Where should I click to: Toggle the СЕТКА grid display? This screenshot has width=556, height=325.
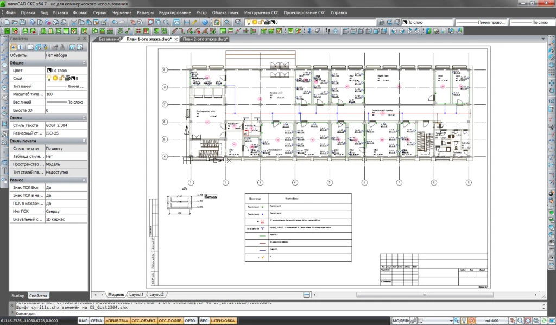pos(96,321)
